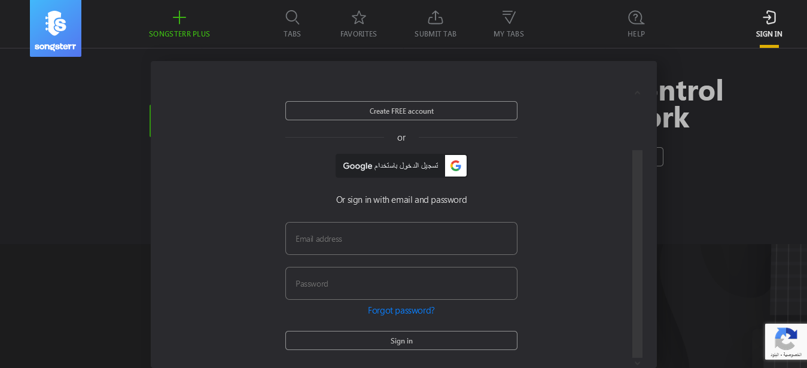Follow the Forgot password? link
The height and width of the screenshot is (368, 807).
(401, 310)
